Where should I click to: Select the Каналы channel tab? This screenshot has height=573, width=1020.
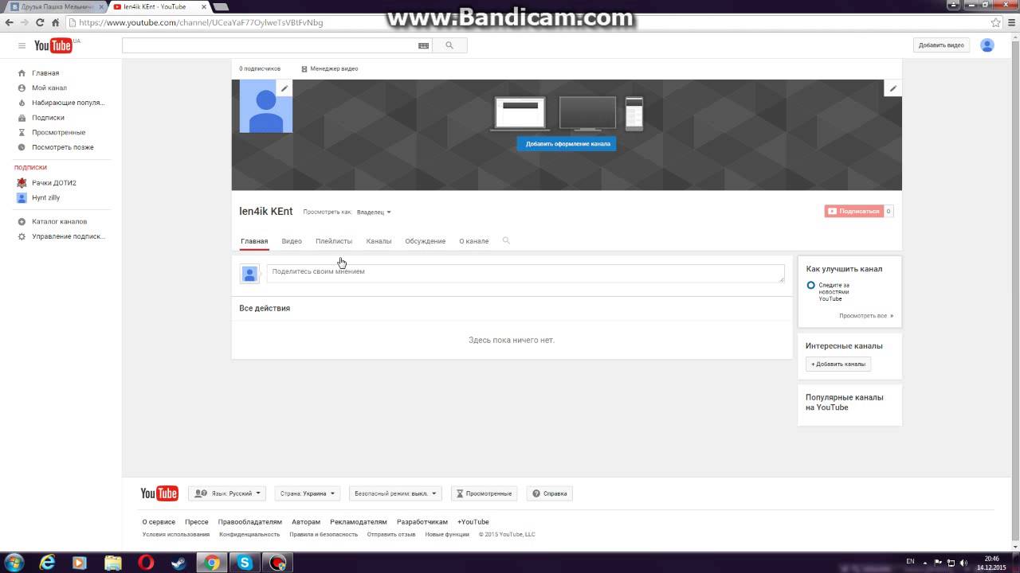tap(379, 241)
